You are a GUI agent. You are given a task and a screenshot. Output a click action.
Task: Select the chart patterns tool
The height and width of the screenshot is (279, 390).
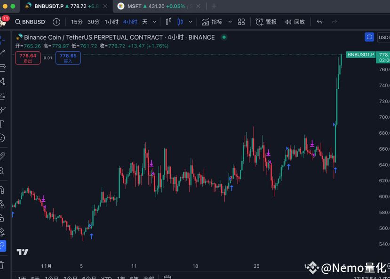(x=2, y=82)
